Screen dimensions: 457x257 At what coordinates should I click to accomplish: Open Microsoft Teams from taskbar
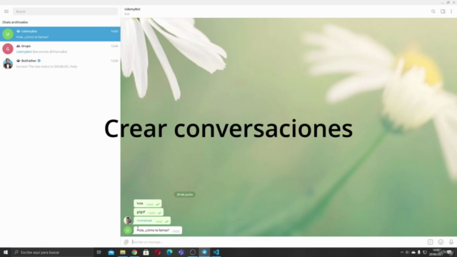[181, 252]
